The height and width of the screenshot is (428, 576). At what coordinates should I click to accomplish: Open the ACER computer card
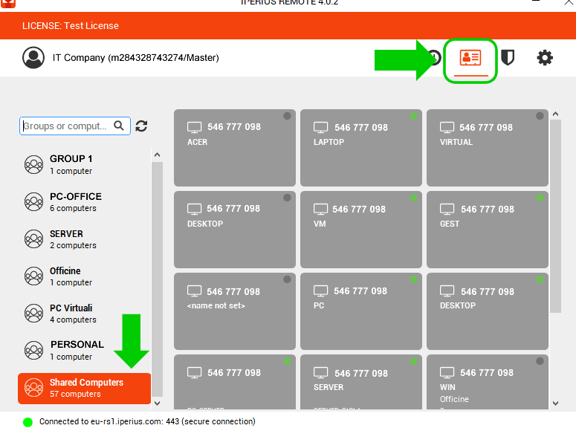pyautogui.click(x=235, y=148)
